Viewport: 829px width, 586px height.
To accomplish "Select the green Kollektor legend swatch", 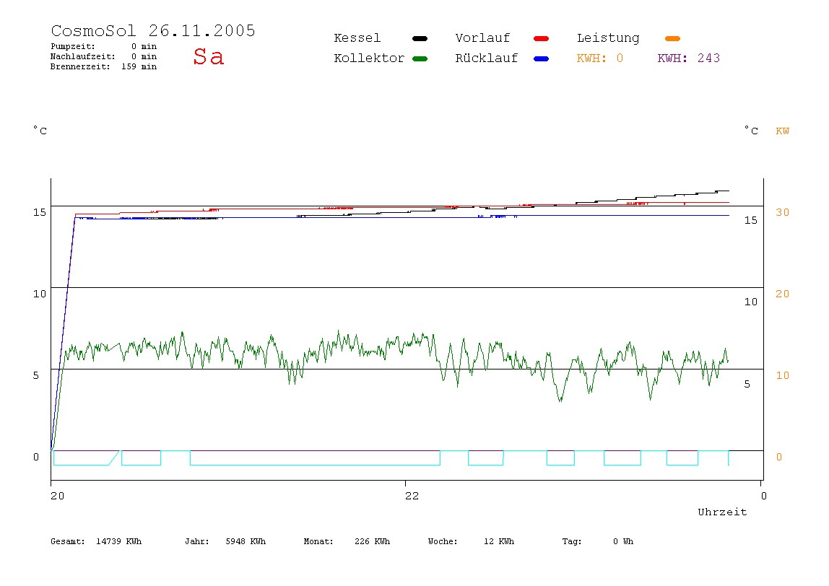I will [420, 58].
